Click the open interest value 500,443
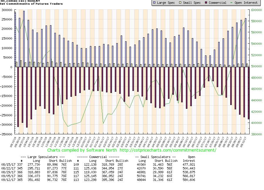The height and width of the screenshot is (190, 264). [x=189, y=168]
